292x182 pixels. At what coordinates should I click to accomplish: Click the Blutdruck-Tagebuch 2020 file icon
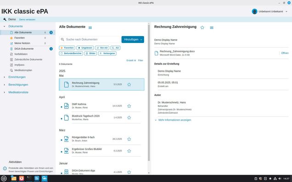point(66,118)
